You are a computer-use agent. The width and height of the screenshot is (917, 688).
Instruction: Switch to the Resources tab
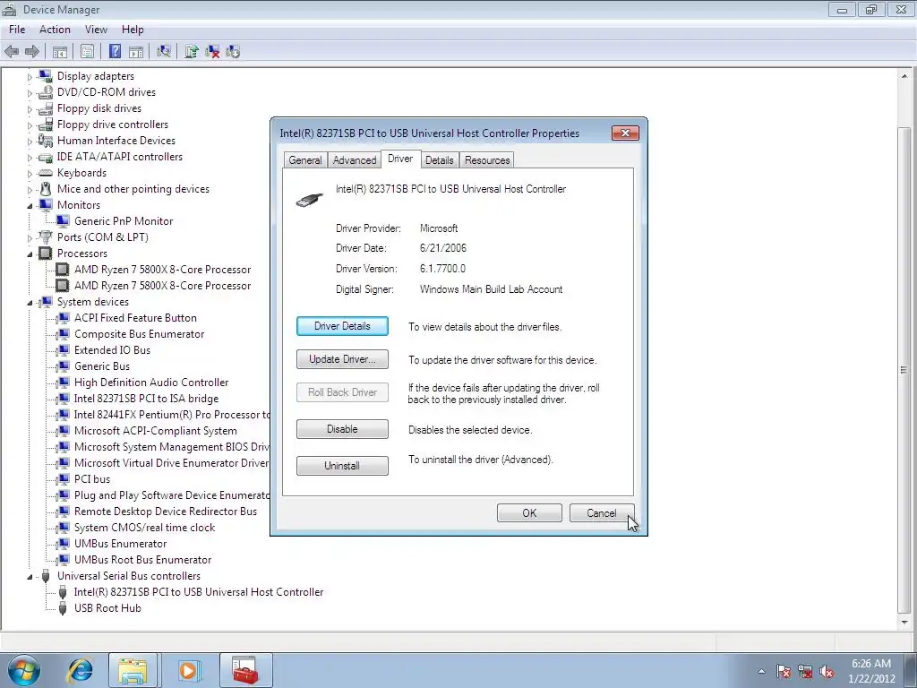pyautogui.click(x=487, y=160)
